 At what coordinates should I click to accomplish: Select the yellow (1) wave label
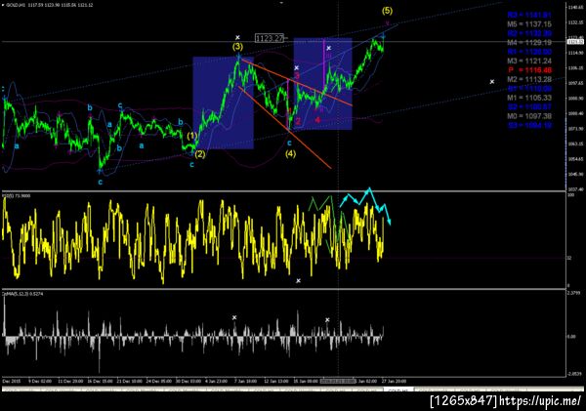[x=191, y=136]
